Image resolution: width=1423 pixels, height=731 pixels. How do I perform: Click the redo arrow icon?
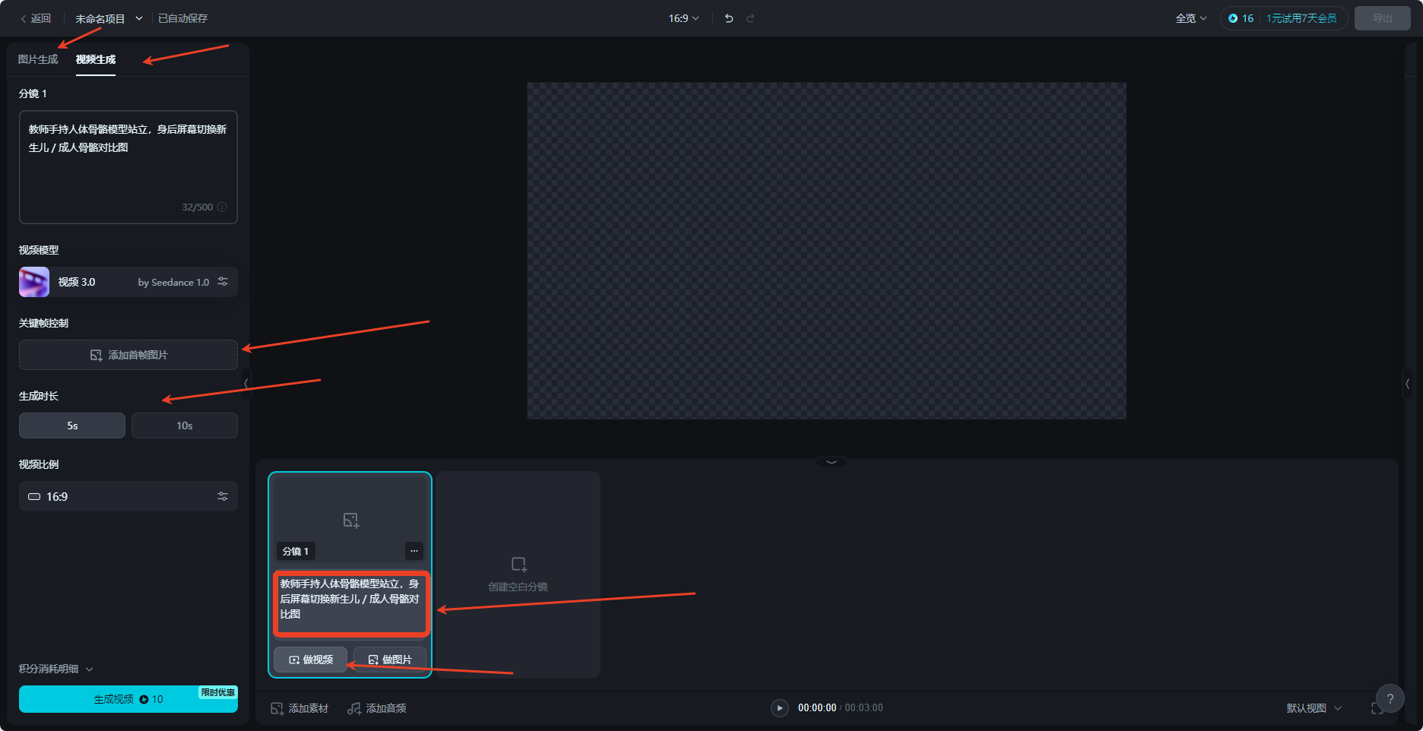(x=750, y=18)
